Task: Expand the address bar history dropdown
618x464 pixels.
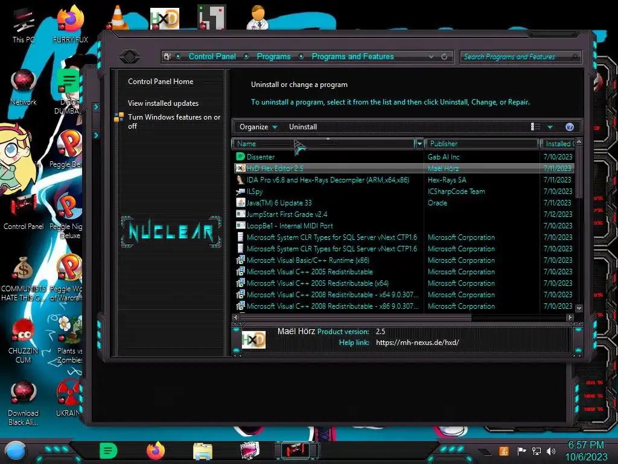Action: click(x=431, y=56)
